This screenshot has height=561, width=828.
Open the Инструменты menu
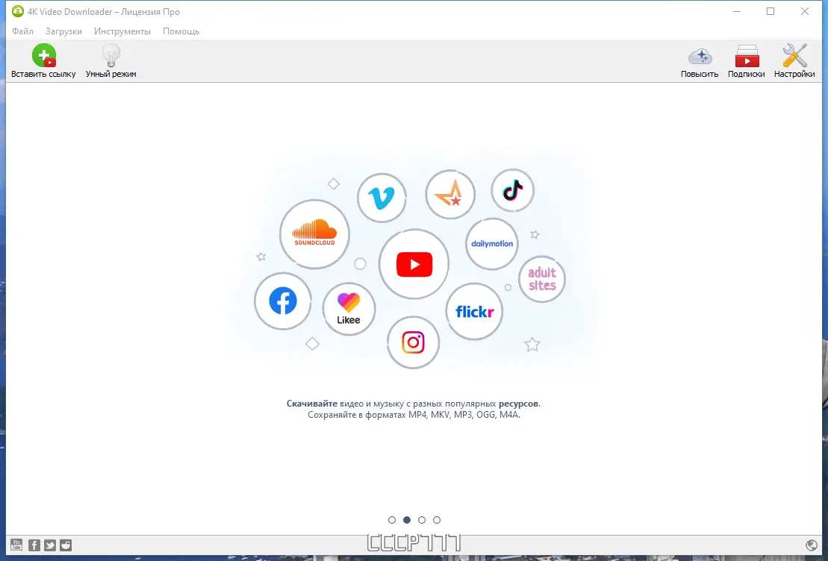(122, 31)
